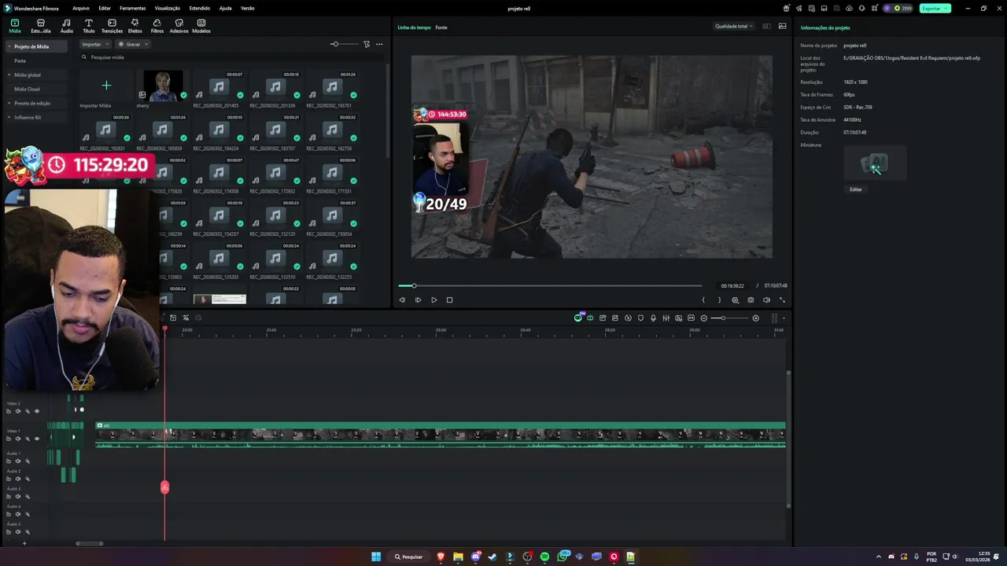This screenshot has height=566, width=1007.
Task: Click the marker shield icon on timeline toolbar
Action: click(x=640, y=318)
